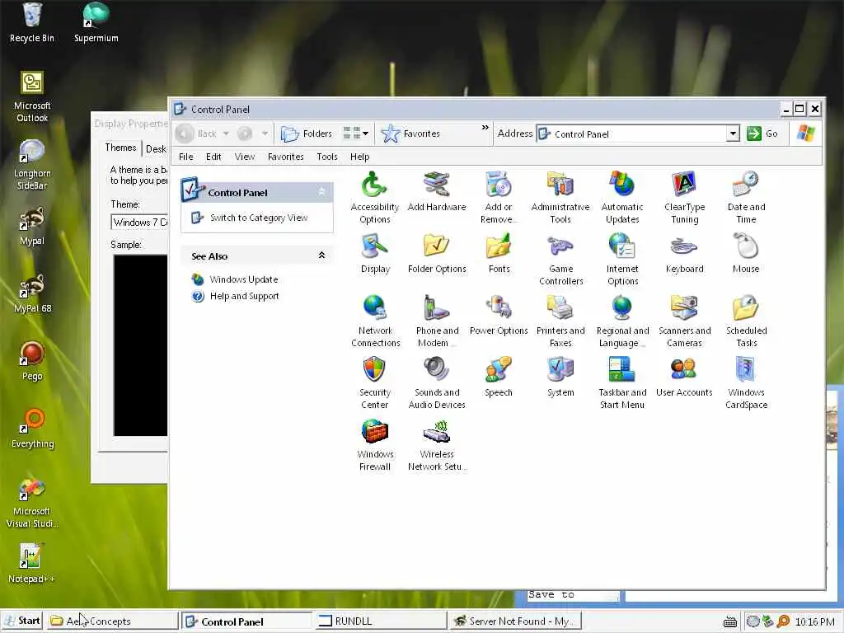Open the File menu
Screen dimensions: 844x633
185,157
